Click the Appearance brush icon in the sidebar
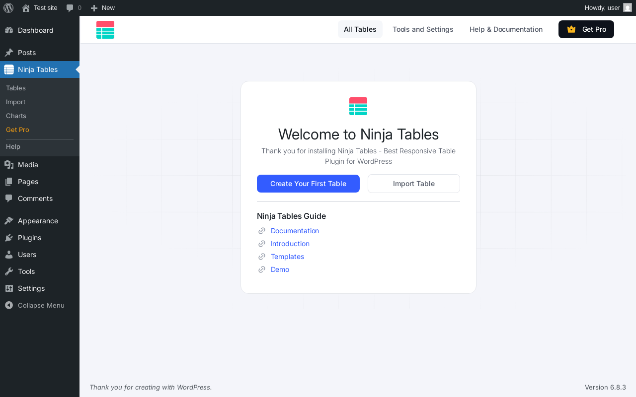Screen dimensions: 636x397 point(9,221)
